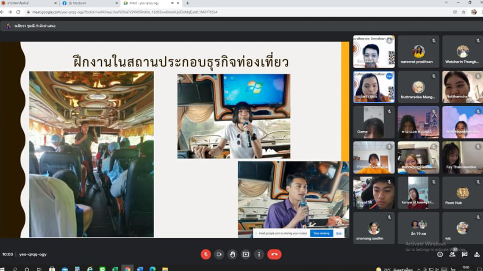Show the people list panel
The image size is (483, 271).
[x=452, y=254]
